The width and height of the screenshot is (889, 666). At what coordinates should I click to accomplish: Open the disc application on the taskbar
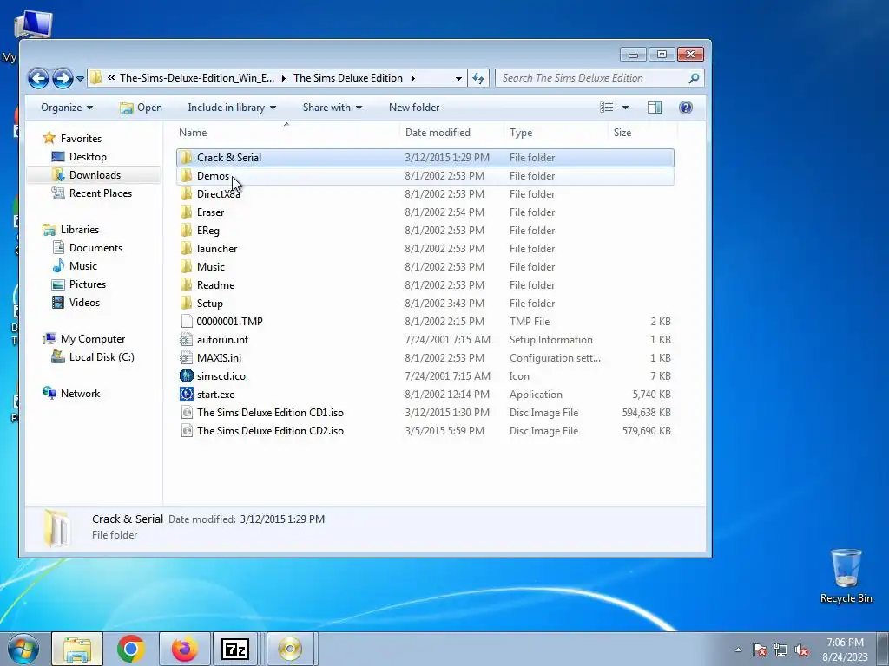coord(290,649)
